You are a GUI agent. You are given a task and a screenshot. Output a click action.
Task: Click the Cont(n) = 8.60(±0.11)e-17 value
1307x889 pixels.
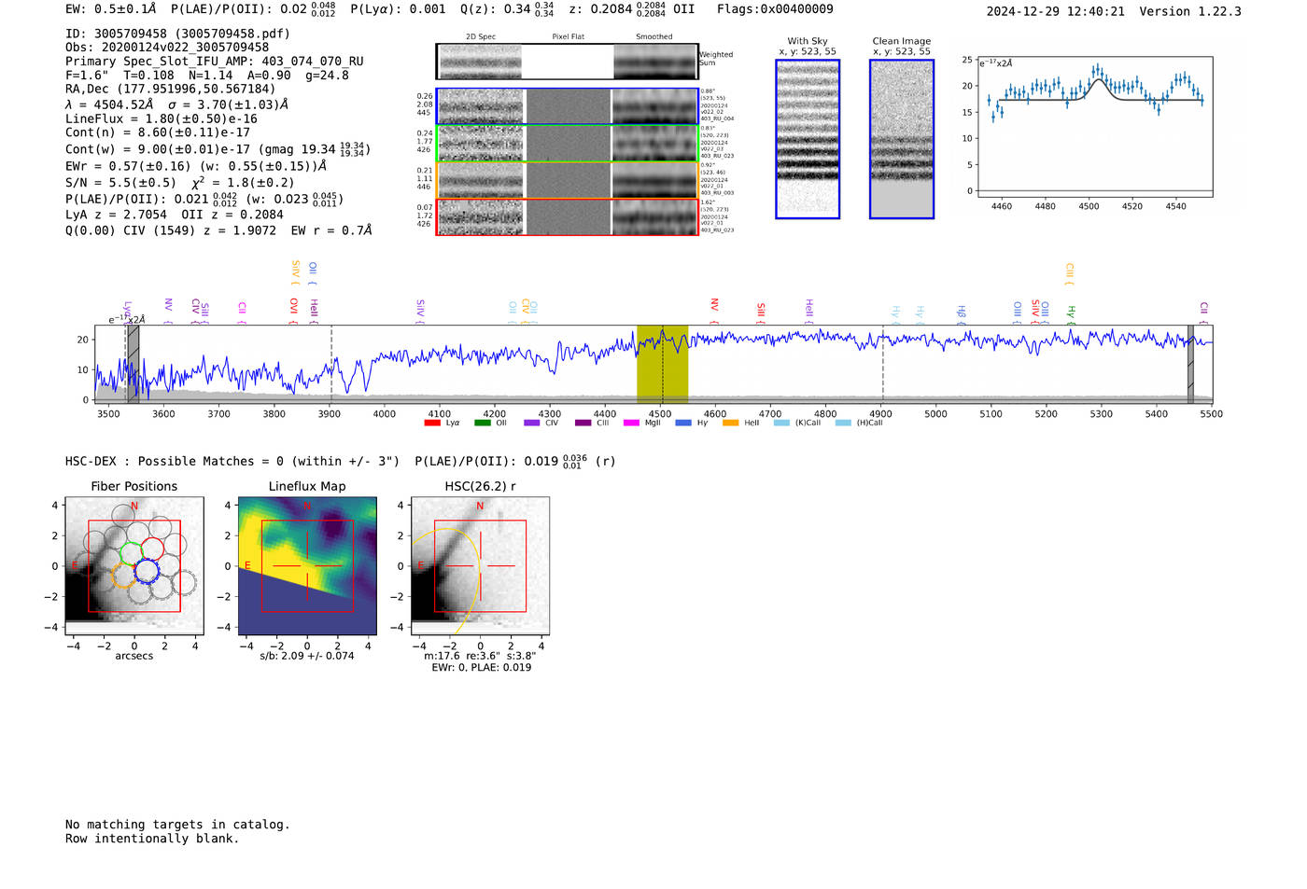click(158, 133)
